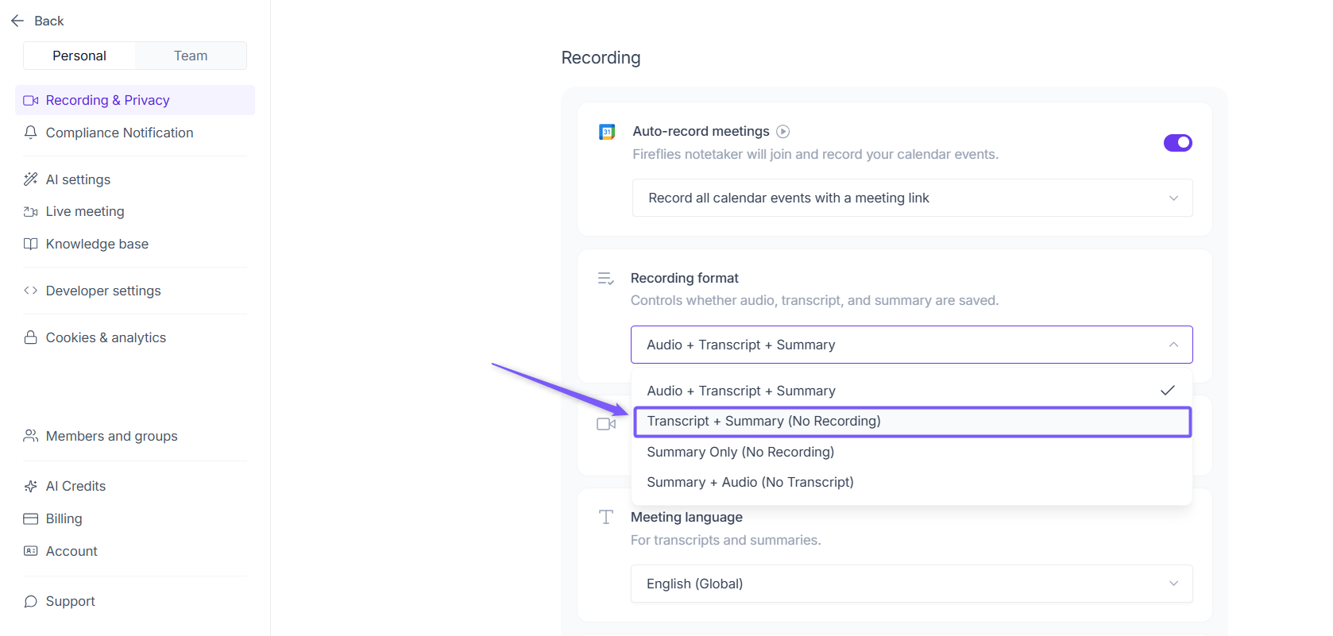Expand the calendar events recording dropdown
The height and width of the screenshot is (636, 1333).
[x=912, y=198]
